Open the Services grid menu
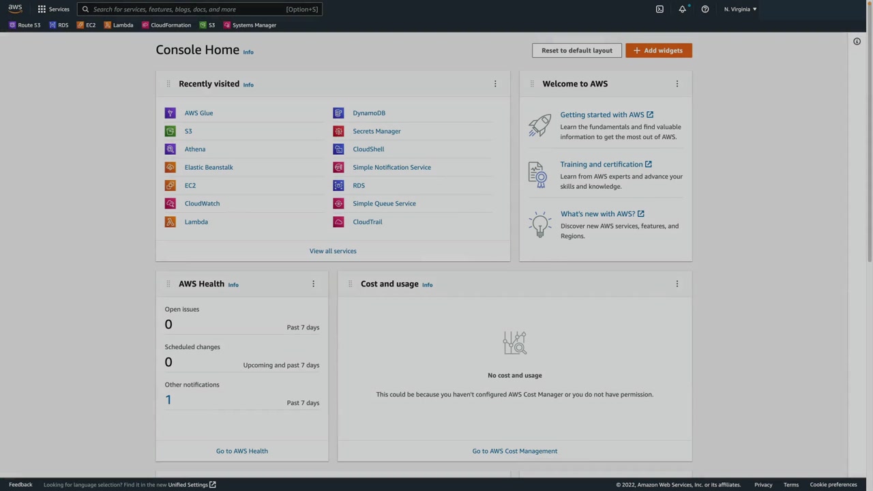 [x=53, y=9]
